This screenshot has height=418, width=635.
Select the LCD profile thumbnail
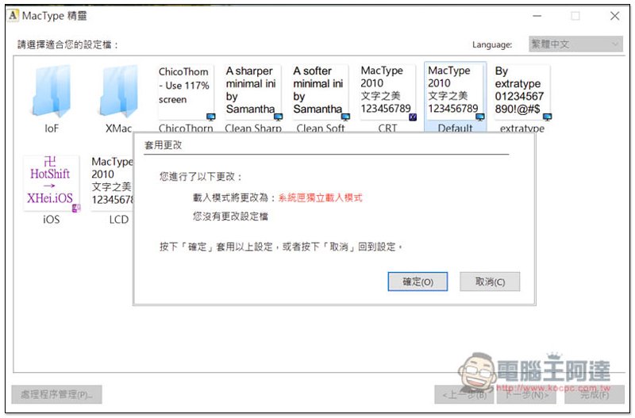click(x=112, y=183)
